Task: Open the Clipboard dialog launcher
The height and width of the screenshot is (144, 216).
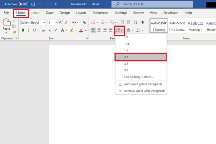Action: point(16,38)
